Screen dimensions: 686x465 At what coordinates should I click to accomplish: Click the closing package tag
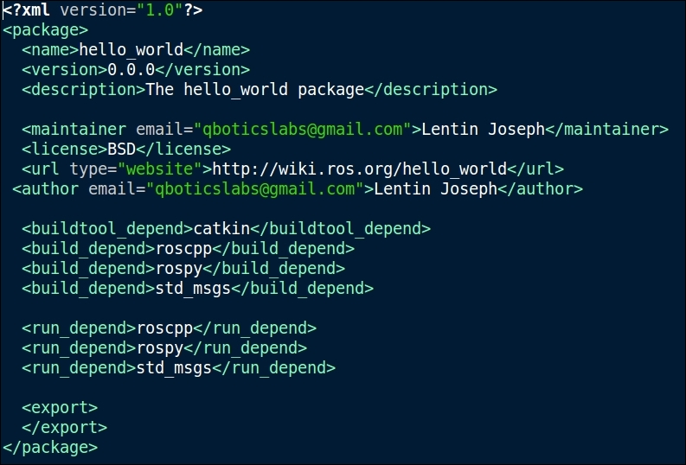50,448
